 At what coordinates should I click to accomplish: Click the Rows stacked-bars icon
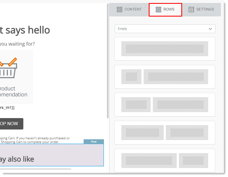[x=158, y=10]
